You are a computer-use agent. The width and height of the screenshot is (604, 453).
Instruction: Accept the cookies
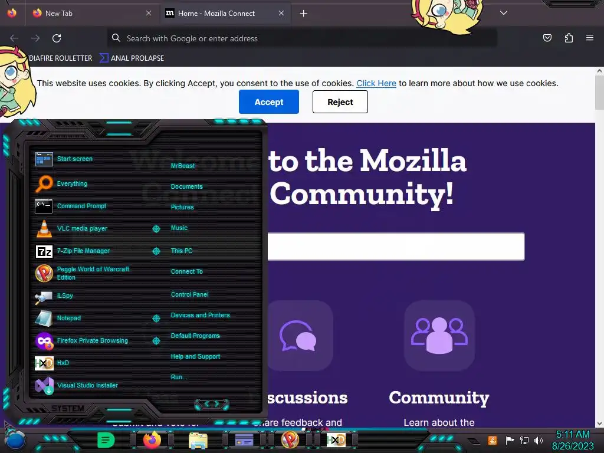[269, 101]
